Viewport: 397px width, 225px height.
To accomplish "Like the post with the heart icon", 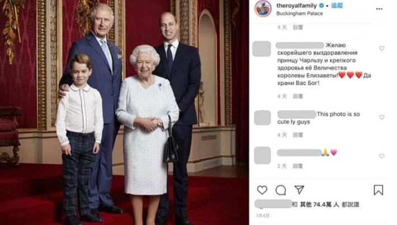I will click(262, 190).
